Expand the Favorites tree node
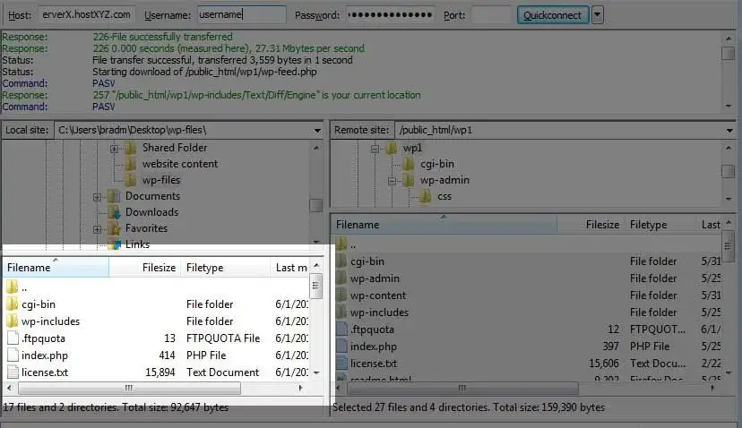Screen dimensions: 742x428 97,229
